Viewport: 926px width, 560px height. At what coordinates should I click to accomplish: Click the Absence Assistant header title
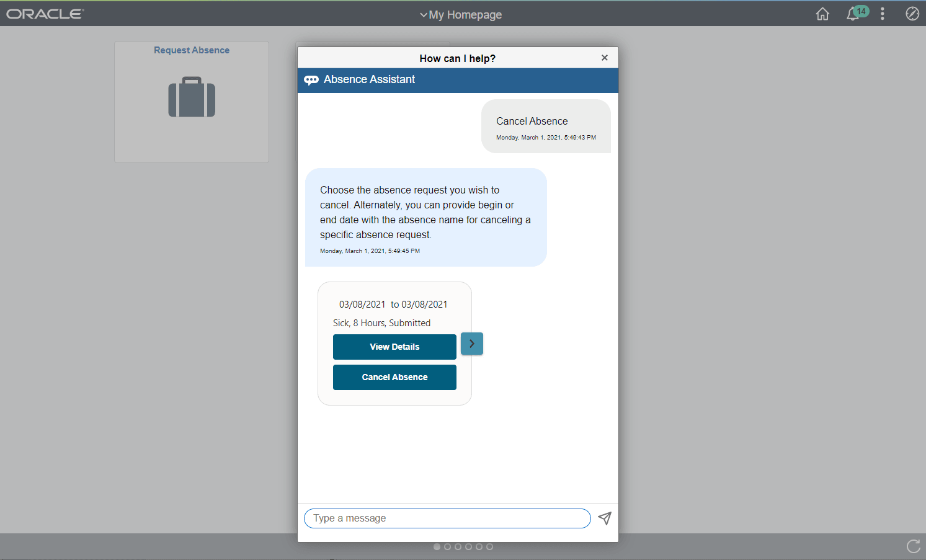pos(369,79)
